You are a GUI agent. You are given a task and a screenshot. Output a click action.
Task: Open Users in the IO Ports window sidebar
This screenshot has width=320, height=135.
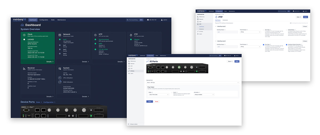[131, 73]
